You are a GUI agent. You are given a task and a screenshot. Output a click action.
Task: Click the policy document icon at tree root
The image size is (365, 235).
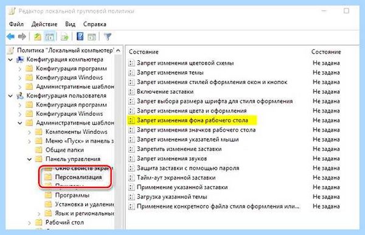tap(11, 51)
